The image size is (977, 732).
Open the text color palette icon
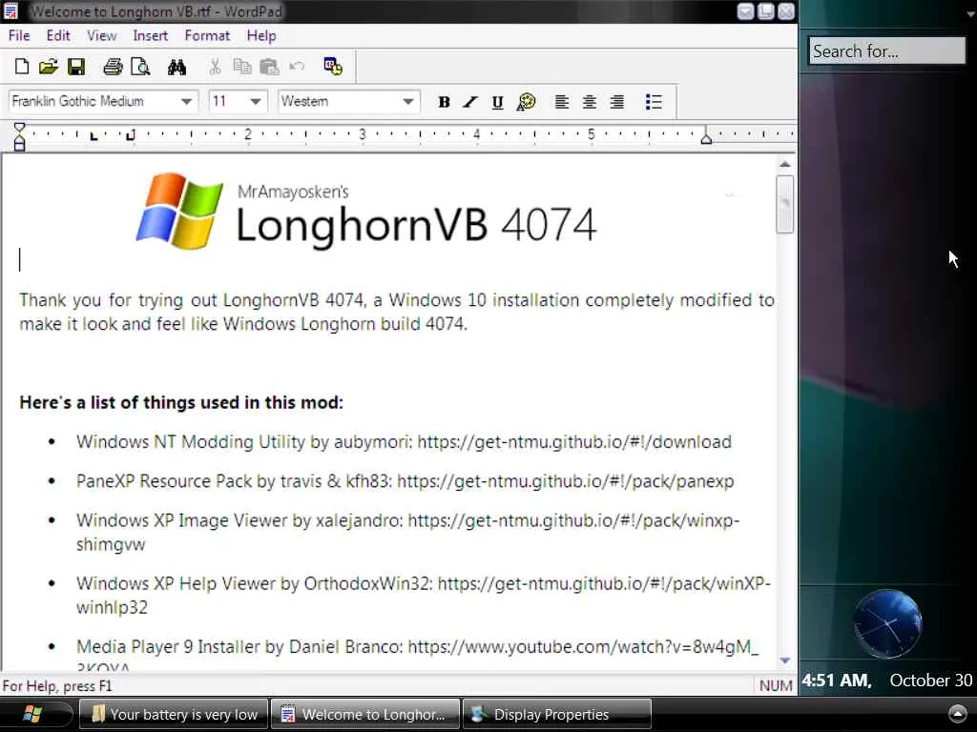coord(526,102)
